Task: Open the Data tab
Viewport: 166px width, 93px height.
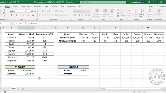Action: 46,6
